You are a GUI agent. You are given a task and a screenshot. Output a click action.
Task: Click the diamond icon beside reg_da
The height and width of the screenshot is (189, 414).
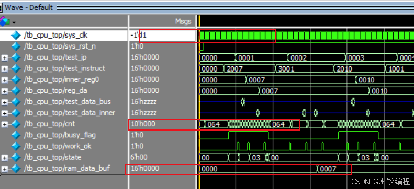tap(16, 91)
